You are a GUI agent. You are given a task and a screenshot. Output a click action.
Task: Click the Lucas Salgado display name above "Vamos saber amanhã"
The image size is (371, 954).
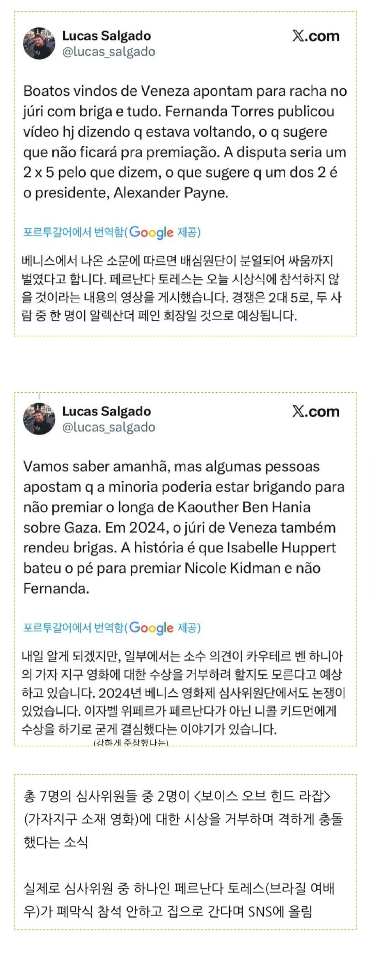click(106, 411)
